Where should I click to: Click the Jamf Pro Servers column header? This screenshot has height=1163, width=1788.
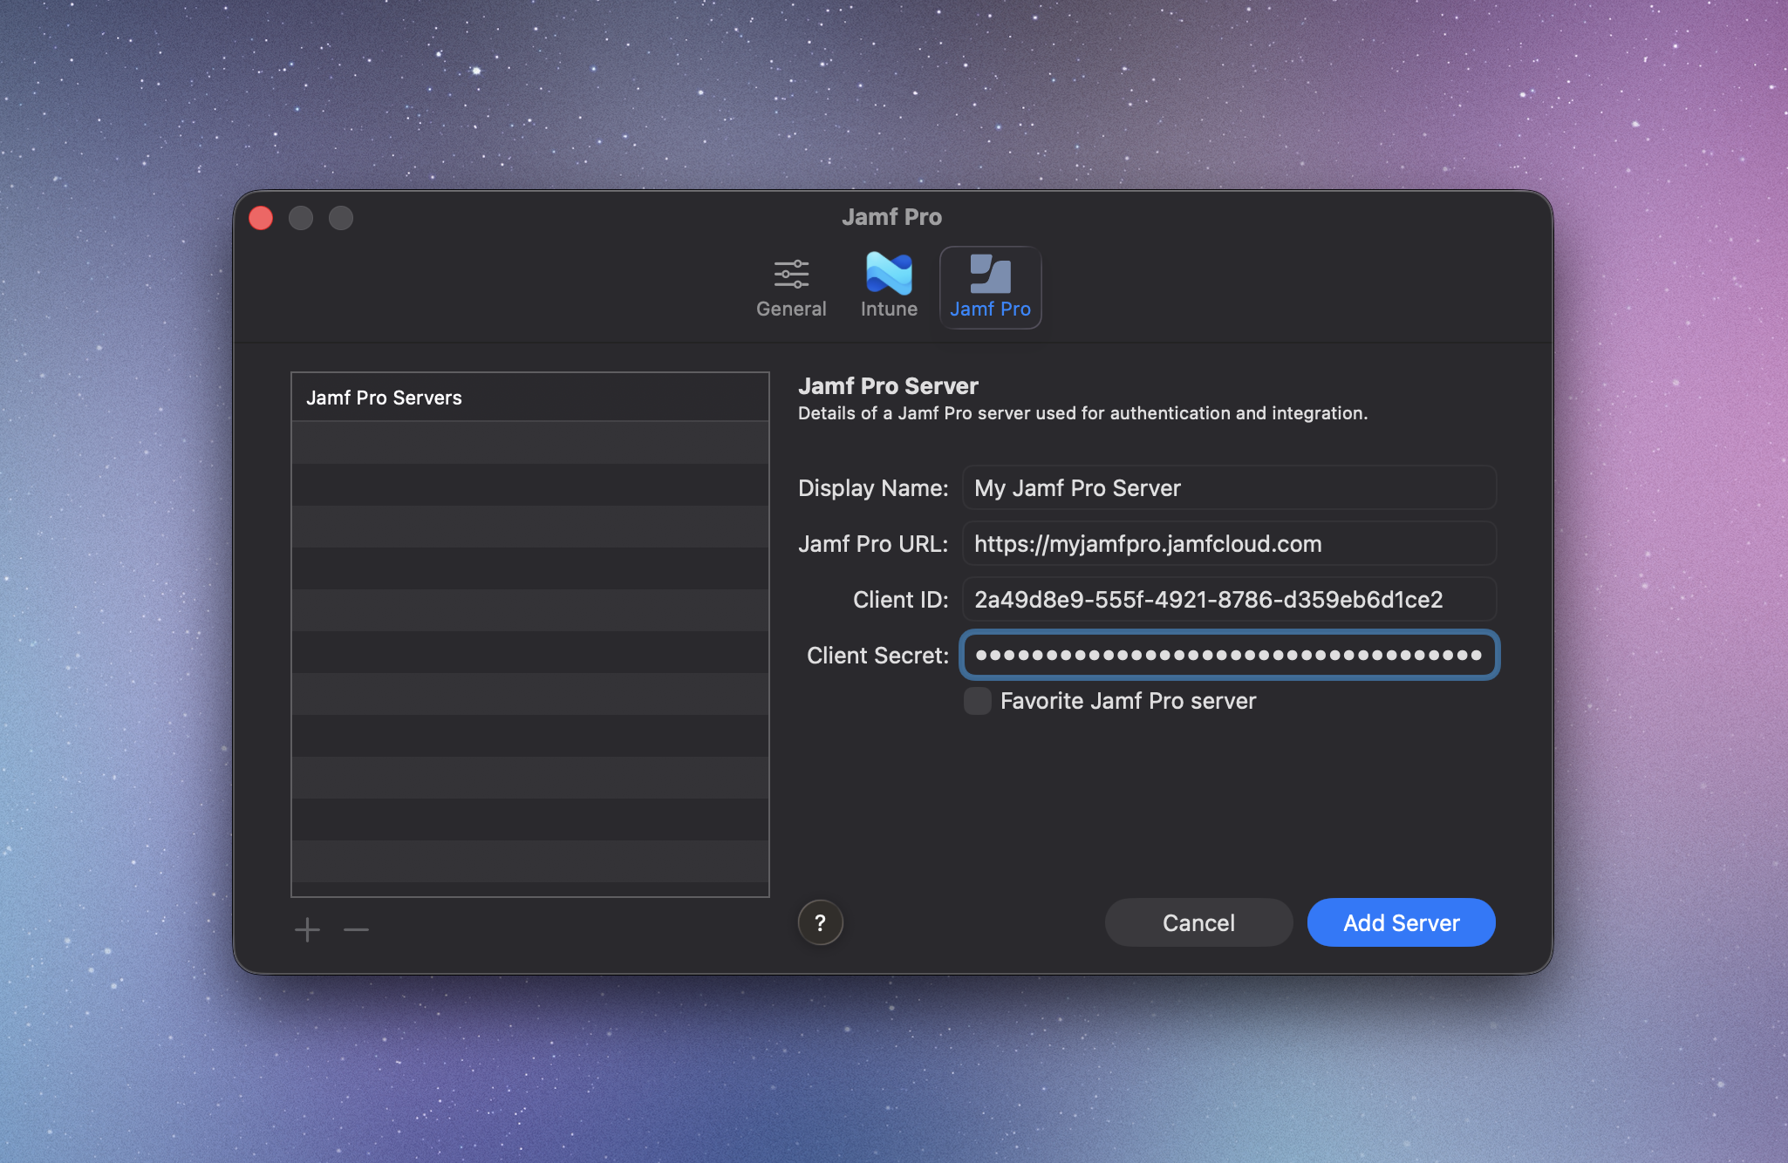(x=530, y=398)
